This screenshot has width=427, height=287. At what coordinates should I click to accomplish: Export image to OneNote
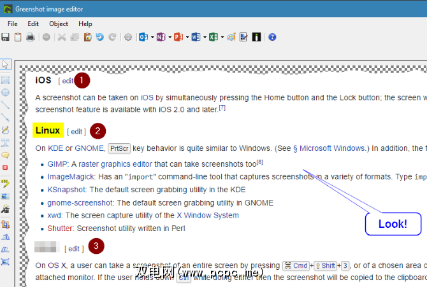pyautogui.click(x=161, y=37)
